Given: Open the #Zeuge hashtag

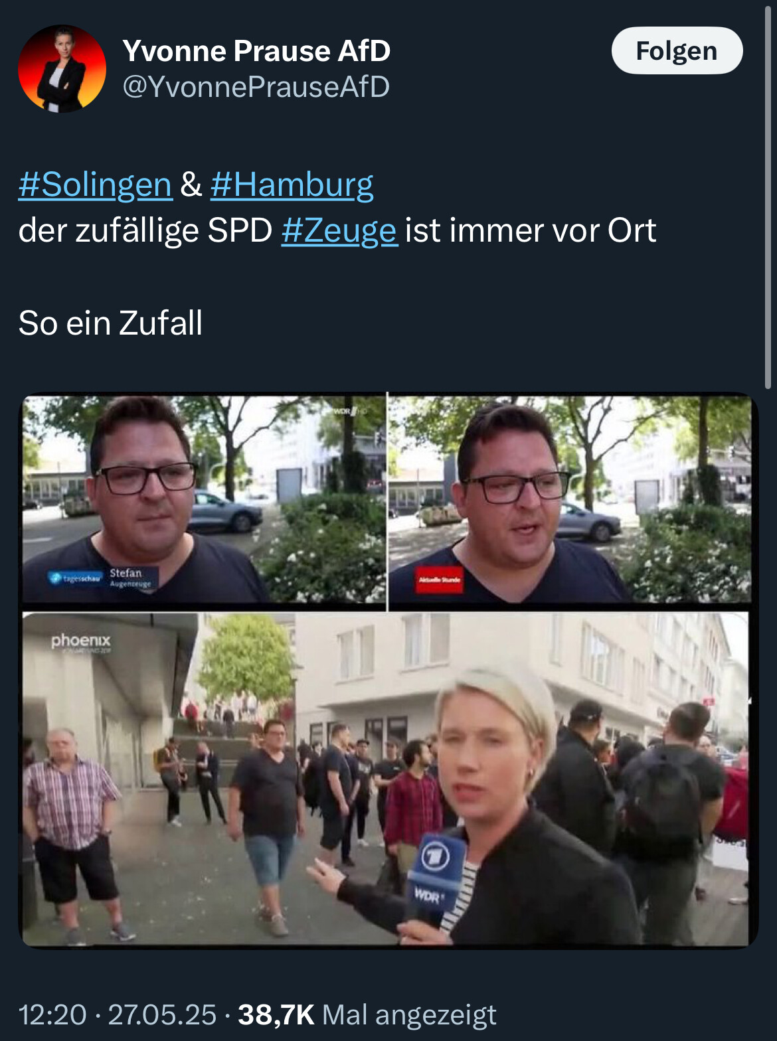Looking at the screenshot, I should pos(339,230).
